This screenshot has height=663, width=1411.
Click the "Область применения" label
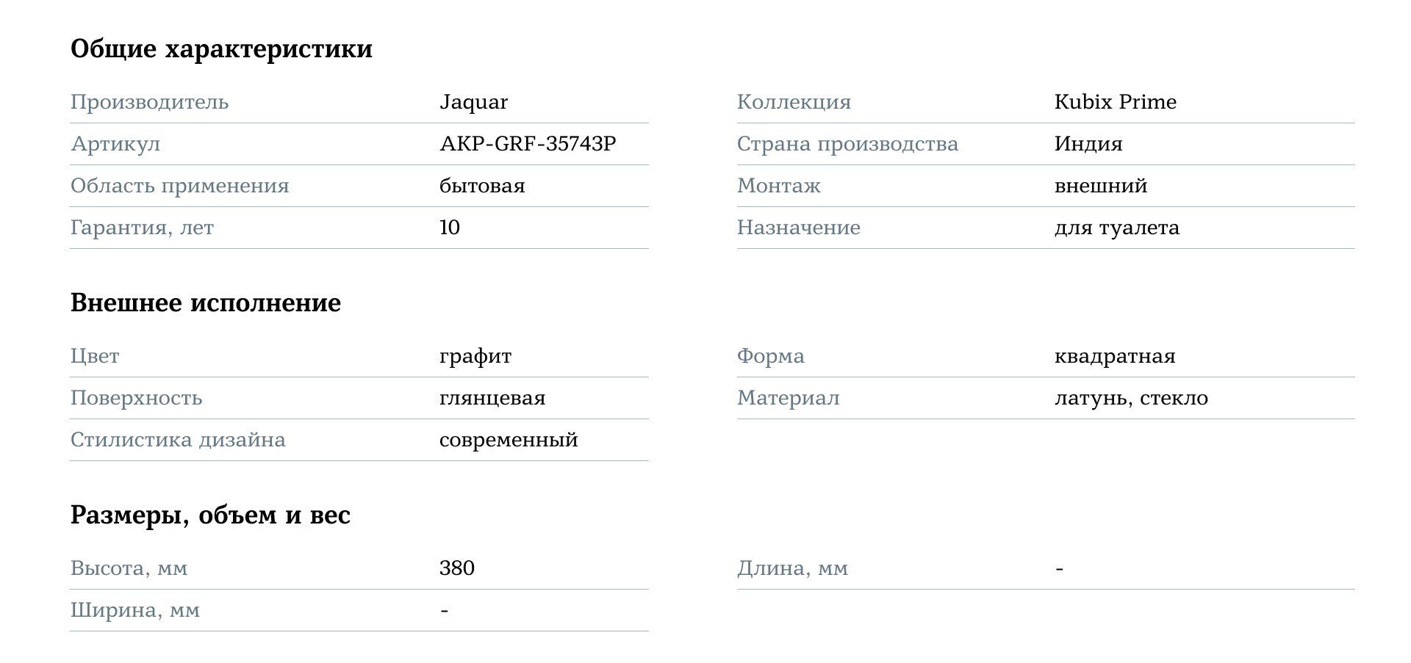click(x=179, y=186)
